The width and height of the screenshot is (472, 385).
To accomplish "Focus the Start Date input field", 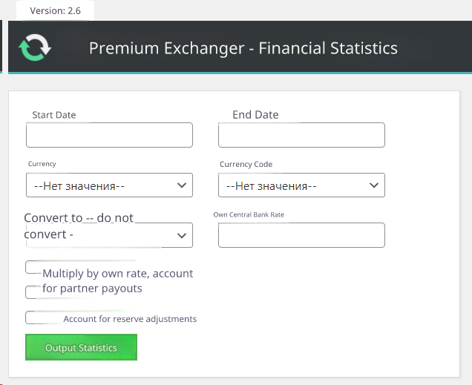I will (109, 135).
